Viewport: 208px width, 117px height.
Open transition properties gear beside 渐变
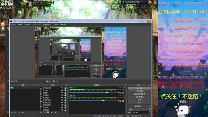click(149, 109)
